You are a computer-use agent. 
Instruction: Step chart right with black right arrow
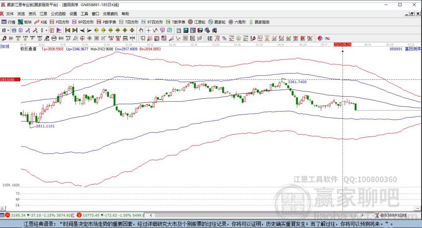(89, 30)
